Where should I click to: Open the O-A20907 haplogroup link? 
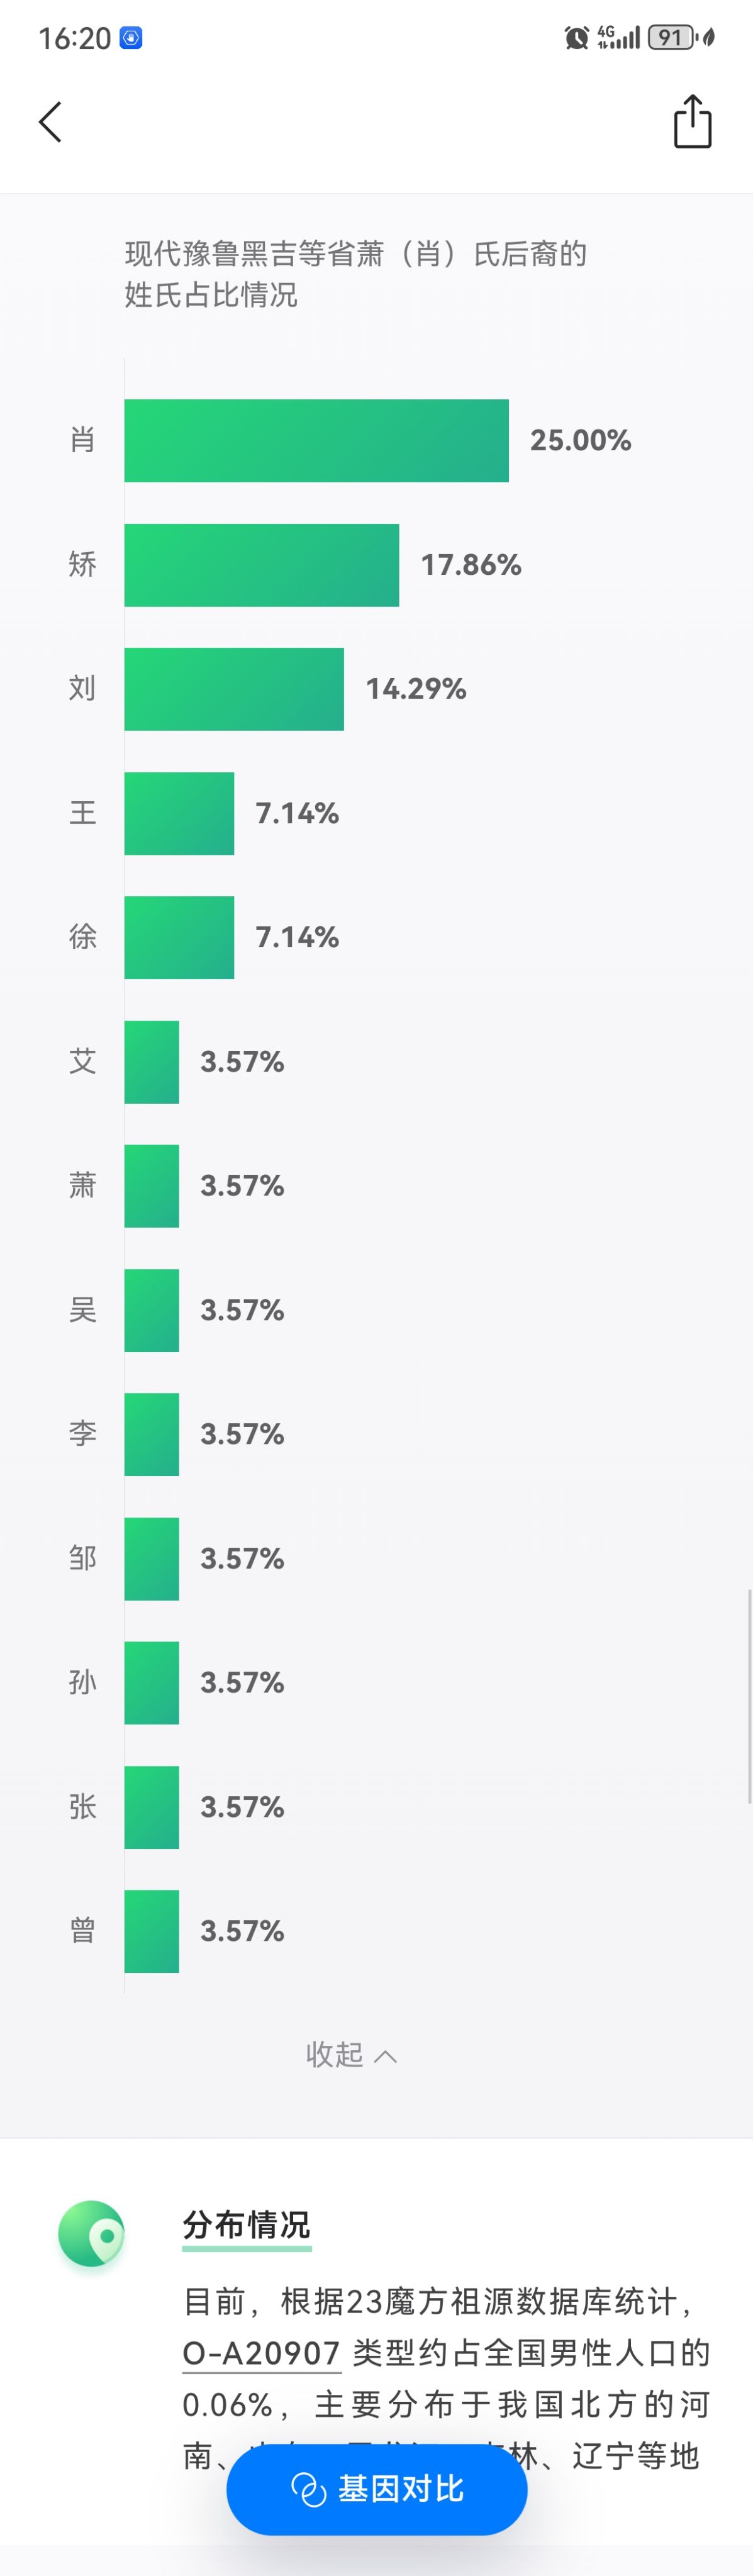click(261, 2352)
